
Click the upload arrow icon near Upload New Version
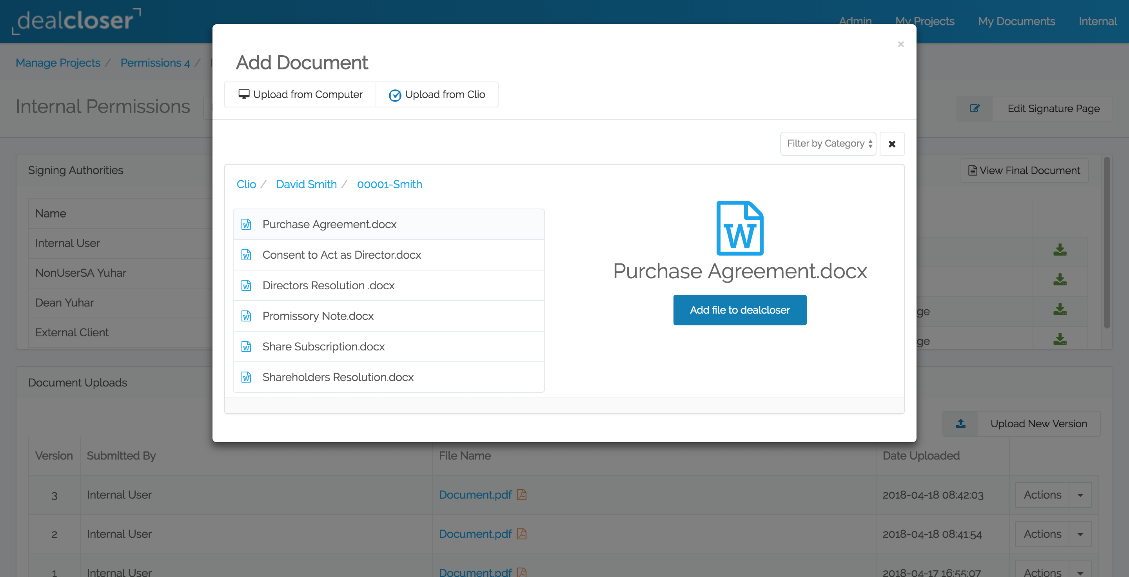960,424
